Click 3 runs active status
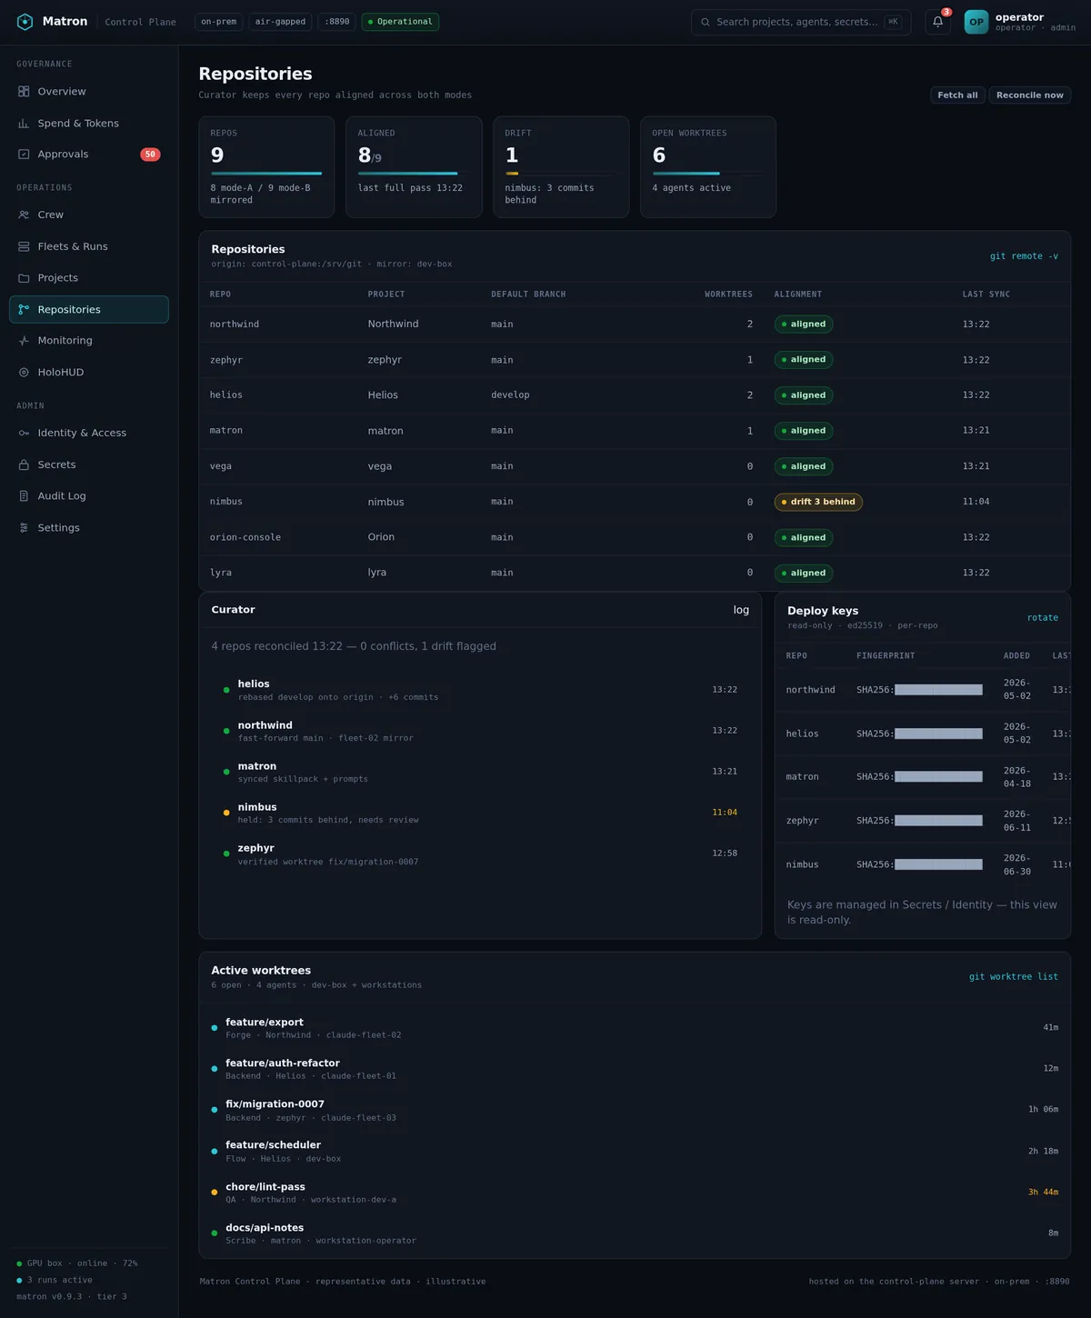 point(55,1280)
